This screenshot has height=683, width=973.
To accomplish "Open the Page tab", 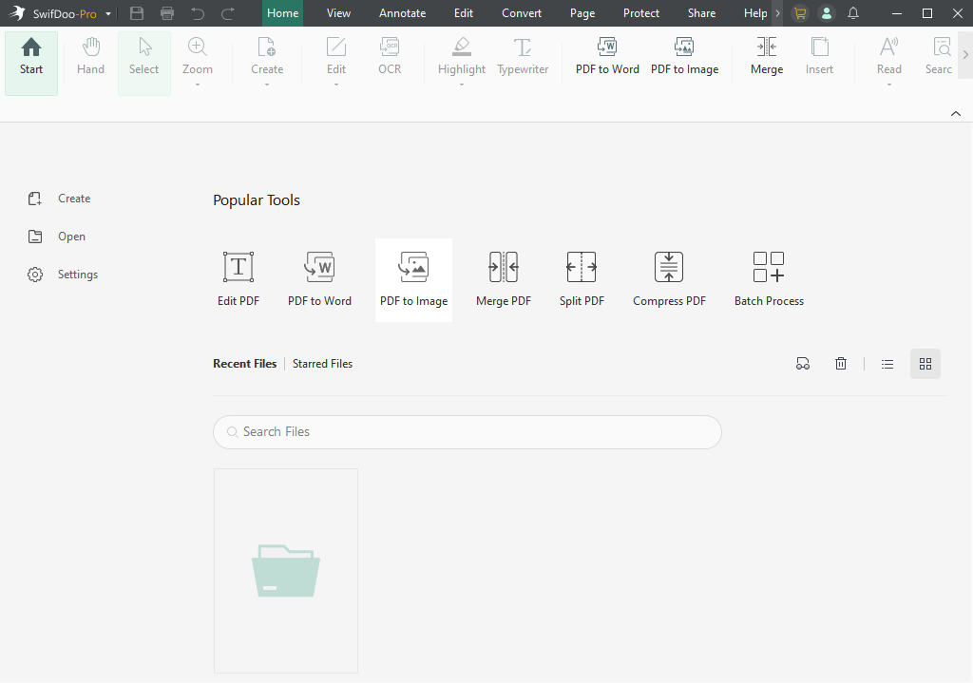I will click(582, 13).
